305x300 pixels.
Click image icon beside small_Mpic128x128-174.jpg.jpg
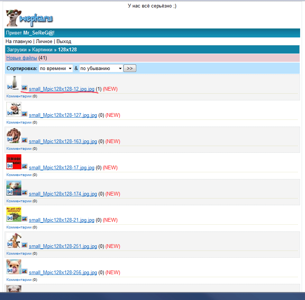click(24, 193)
